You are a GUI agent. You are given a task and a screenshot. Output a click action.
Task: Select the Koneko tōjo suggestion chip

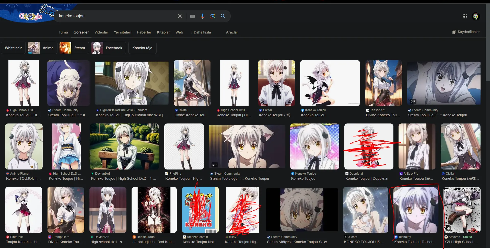[x=142, y=48]
